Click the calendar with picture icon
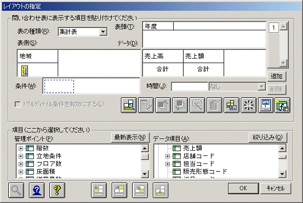303x203 pixels. pyautogui.click(x=266, y=105)
